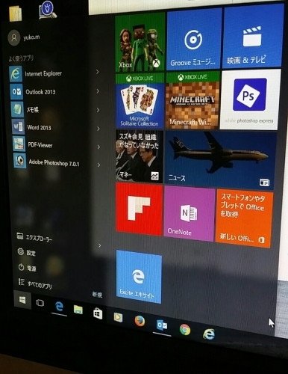Expand Word 2013 jump list arrow
The image size is (288, 374).
98,129
